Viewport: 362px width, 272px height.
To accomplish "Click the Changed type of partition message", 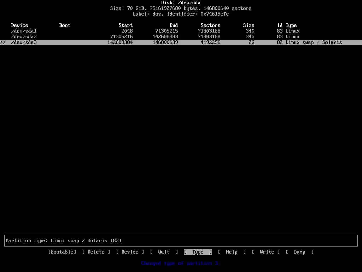I will click(x=181, y=263).
